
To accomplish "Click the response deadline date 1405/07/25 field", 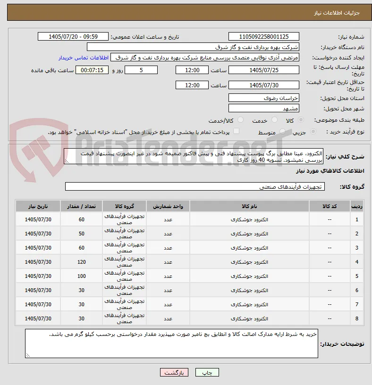I will 264,70.
